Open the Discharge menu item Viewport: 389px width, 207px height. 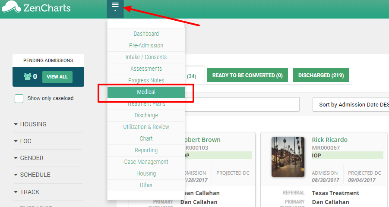(x=146, y=115)
